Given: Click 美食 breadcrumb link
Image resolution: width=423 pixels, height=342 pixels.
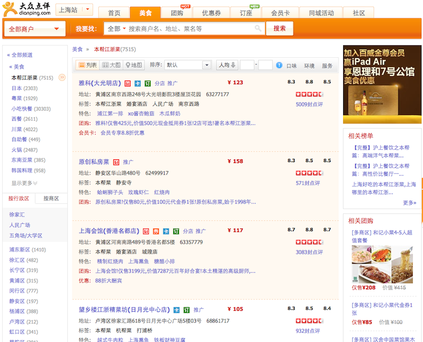Looking at the screenshot, I should click(77, 49).
